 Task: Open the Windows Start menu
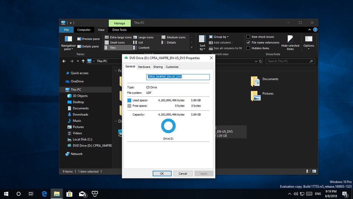click(6, 194)
